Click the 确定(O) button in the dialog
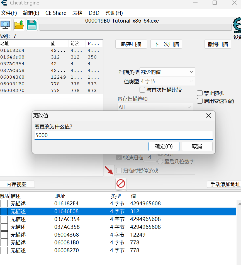The width and height of the screenshot is (241, 265). [164, 146]
